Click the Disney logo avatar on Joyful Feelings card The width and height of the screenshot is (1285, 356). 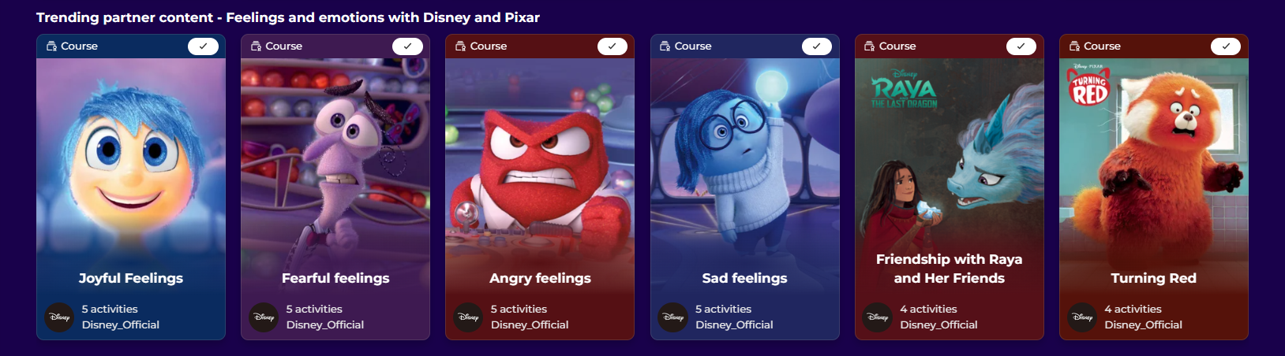[59, 317]
